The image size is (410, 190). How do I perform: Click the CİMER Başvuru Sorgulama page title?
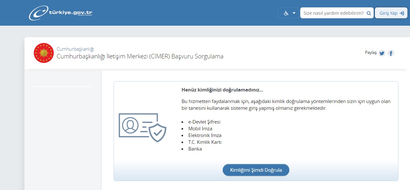(x=140, y=56)
